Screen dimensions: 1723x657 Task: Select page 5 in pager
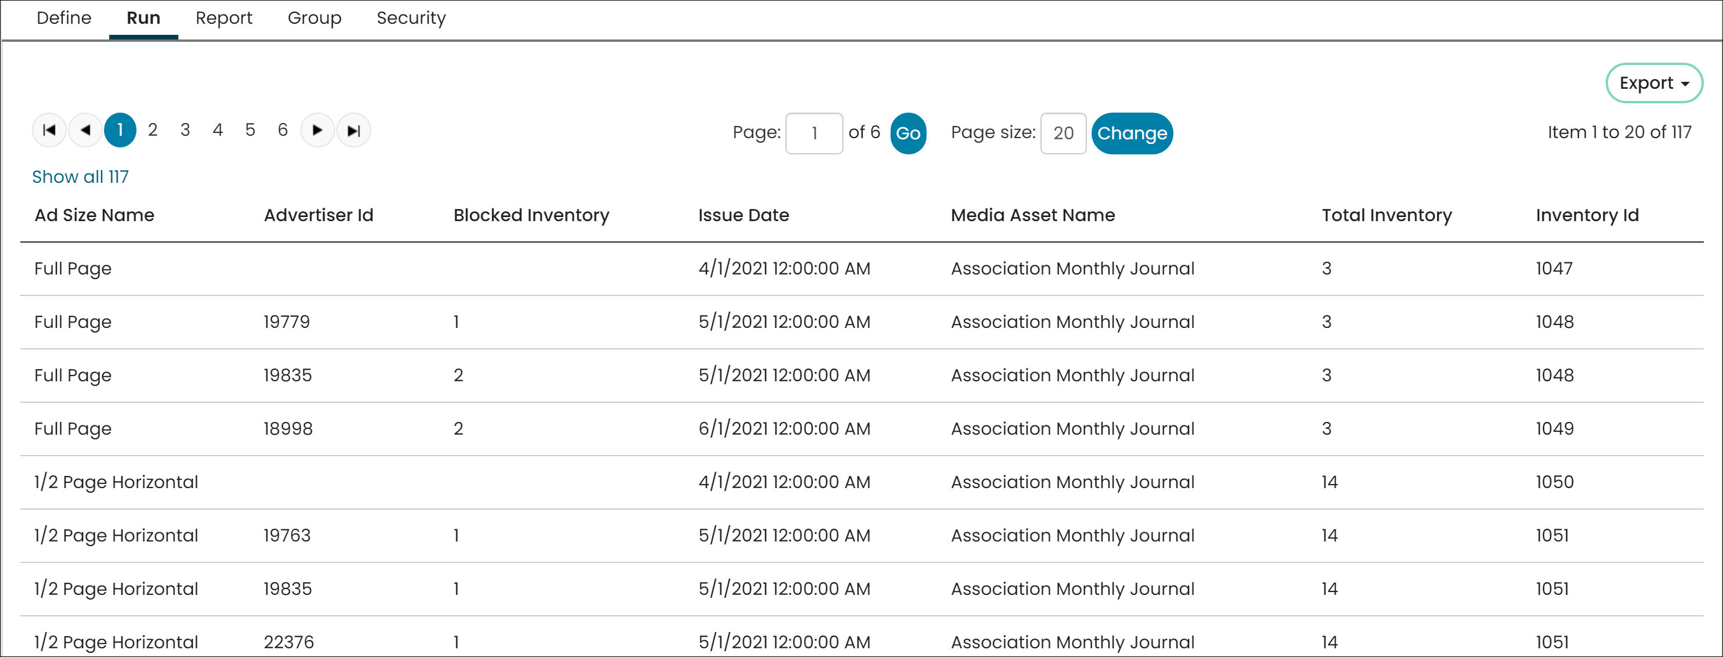250,131
